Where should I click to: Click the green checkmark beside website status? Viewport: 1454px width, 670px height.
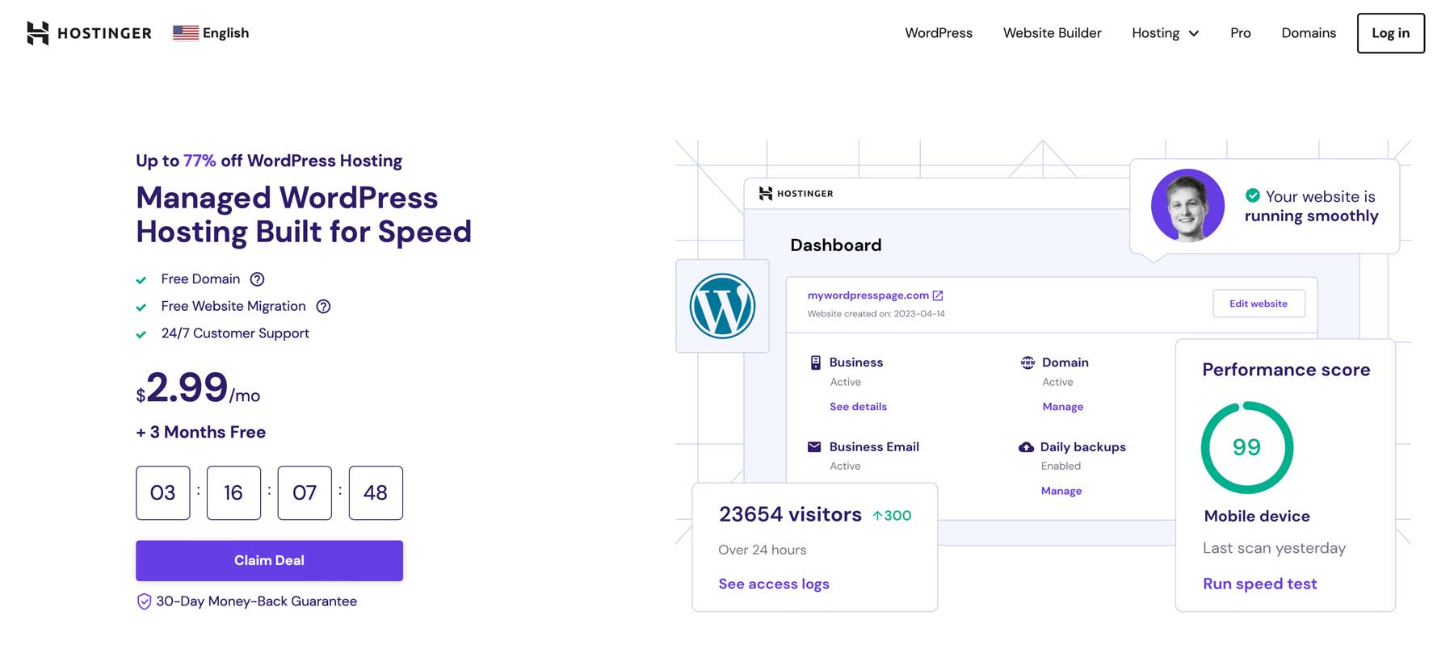[1253, 195]
